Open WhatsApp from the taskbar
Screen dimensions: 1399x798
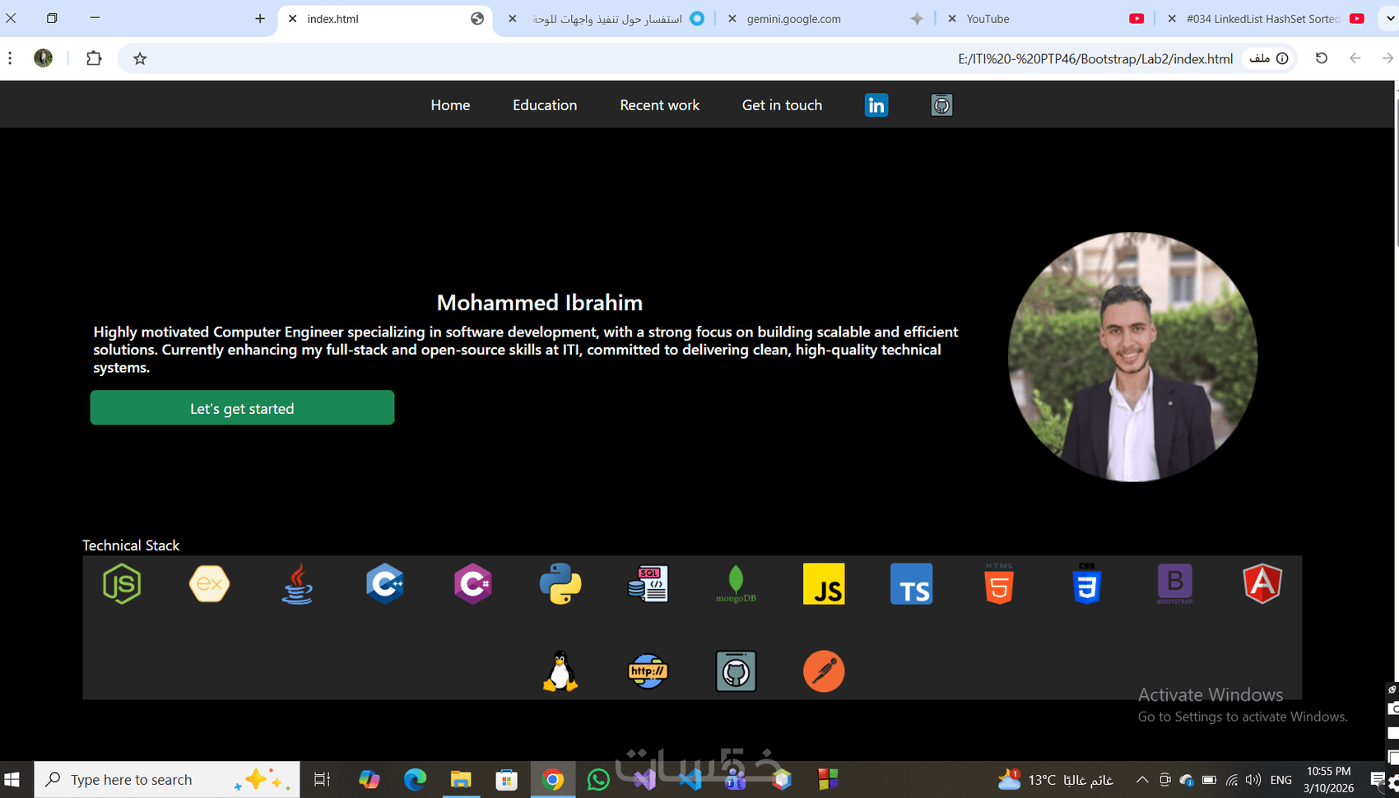click(598, 780)
